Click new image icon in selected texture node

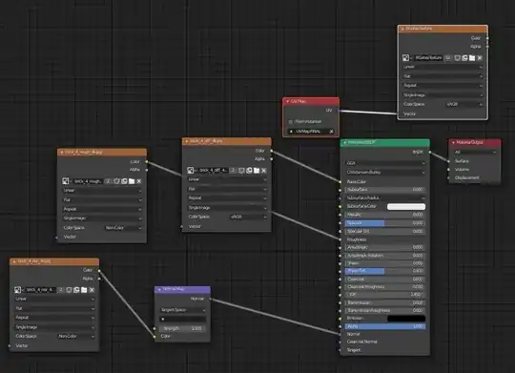464,58
